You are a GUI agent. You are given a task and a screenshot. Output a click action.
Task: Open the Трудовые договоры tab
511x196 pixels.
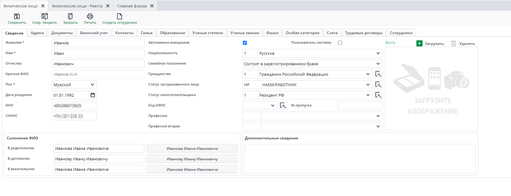pyautogui.click(x=363, y=33)
